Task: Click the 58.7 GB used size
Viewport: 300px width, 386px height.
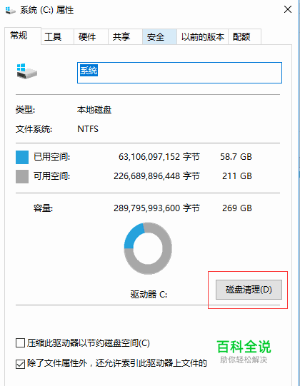Action: tap(236, 157)
